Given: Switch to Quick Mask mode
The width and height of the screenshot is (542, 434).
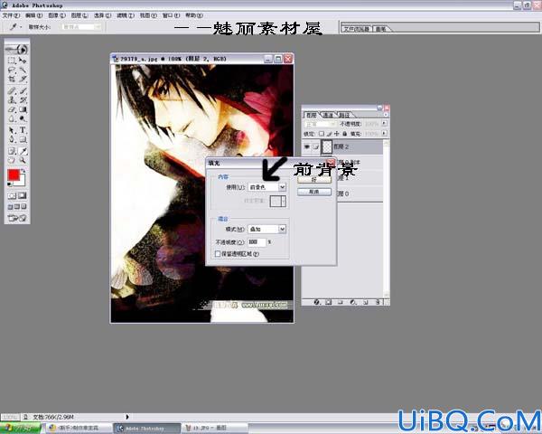Looking at the screenshot, I should click(23, 195).
